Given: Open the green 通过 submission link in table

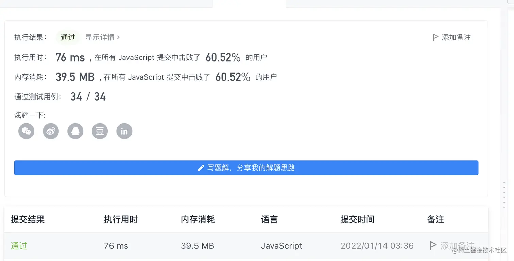Looking at the screenshot, I should 19,246.
